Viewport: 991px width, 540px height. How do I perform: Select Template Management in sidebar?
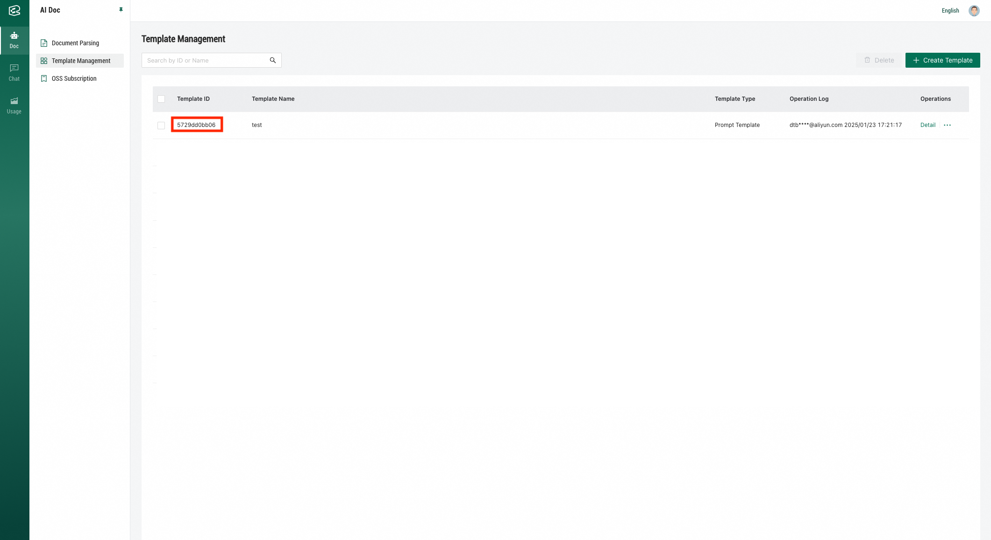point(81,61)
